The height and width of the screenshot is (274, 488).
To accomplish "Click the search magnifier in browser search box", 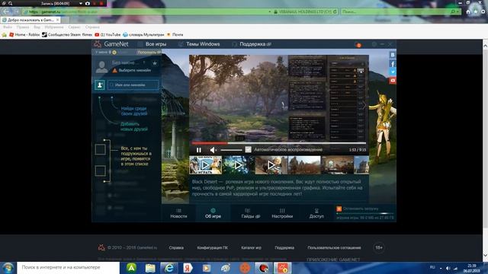I will tap(453, 12).
